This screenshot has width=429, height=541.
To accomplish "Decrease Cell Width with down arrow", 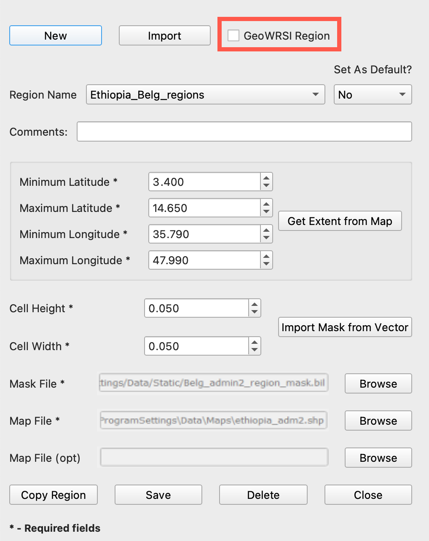I will 255,350.
